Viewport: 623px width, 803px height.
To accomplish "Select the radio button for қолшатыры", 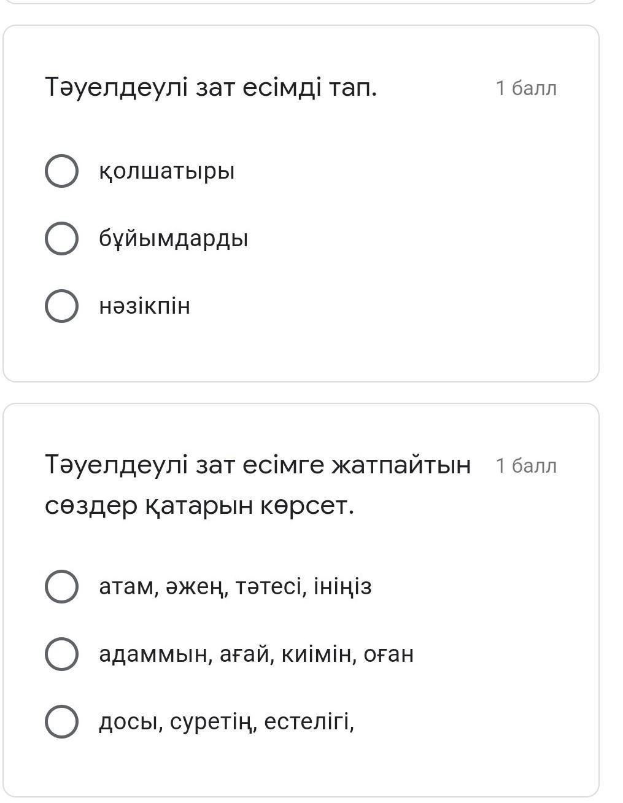I will click(61, 171).
